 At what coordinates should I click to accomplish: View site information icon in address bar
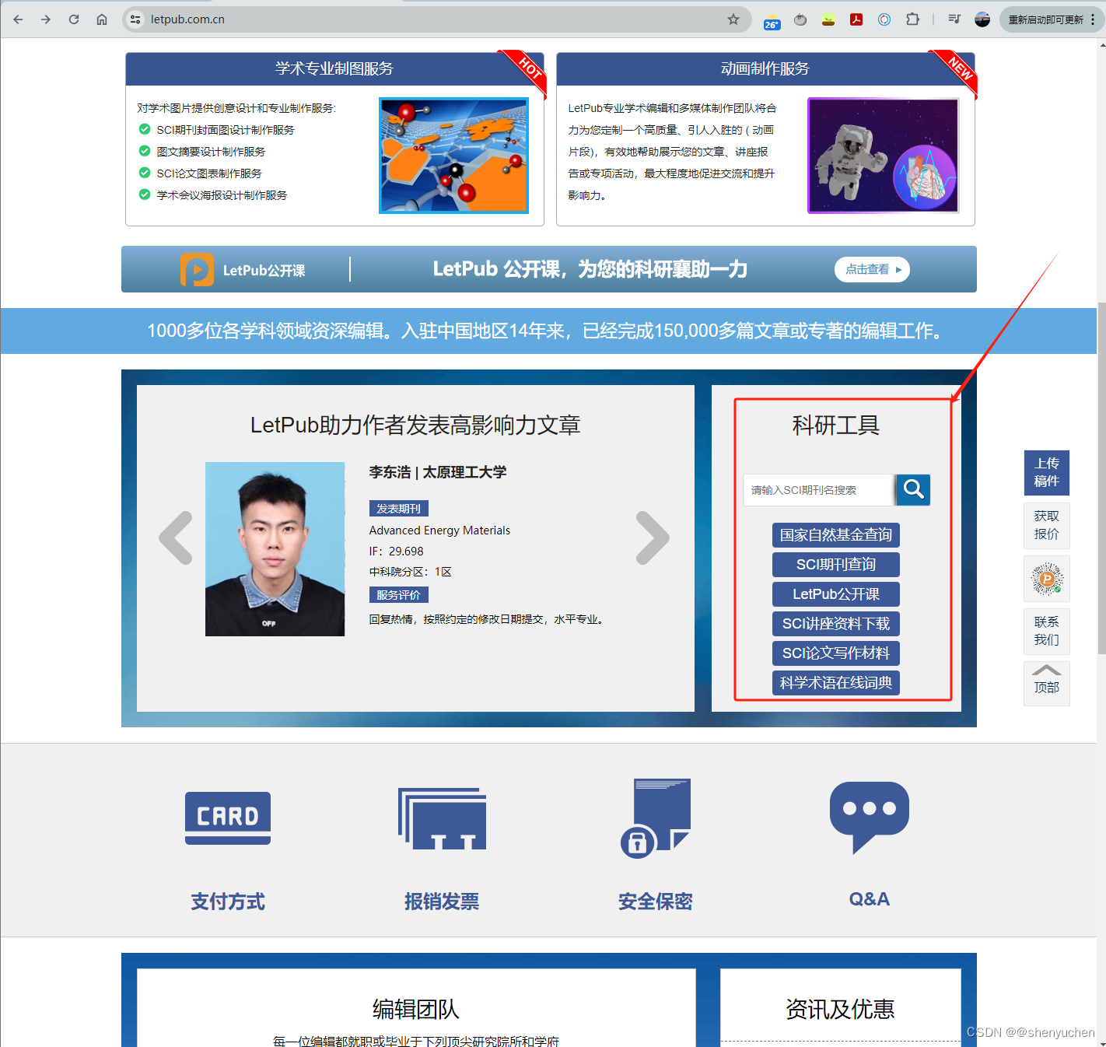[135, 19]
